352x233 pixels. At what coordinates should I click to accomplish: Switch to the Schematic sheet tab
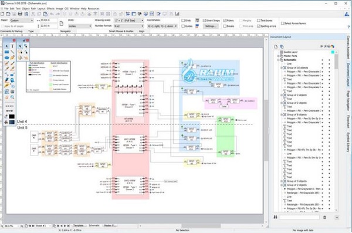click(94, 225)
